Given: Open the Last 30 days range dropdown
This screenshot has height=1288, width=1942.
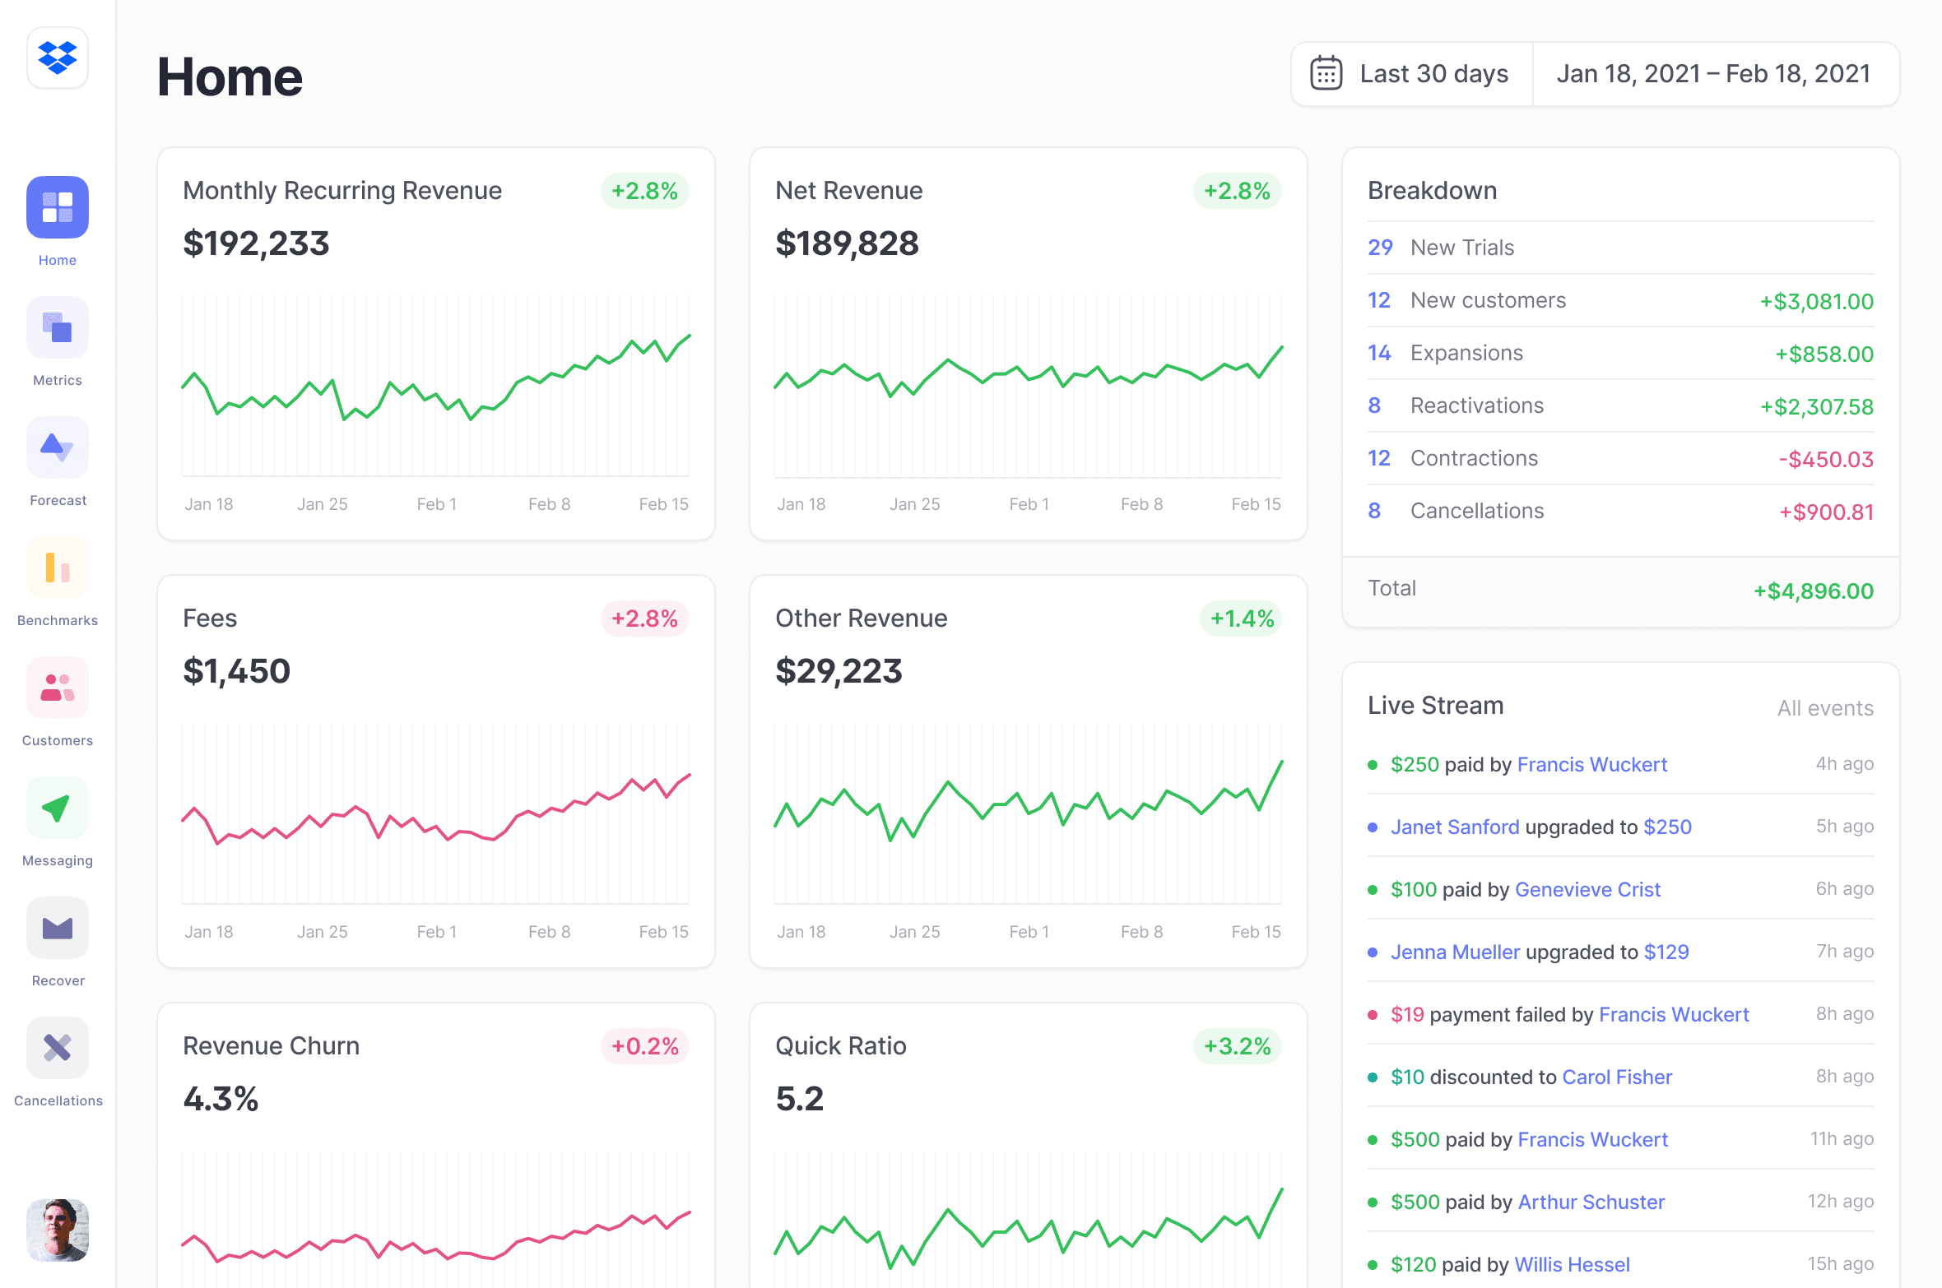Looking at the screenshot, I should [x=1433, y=74].
